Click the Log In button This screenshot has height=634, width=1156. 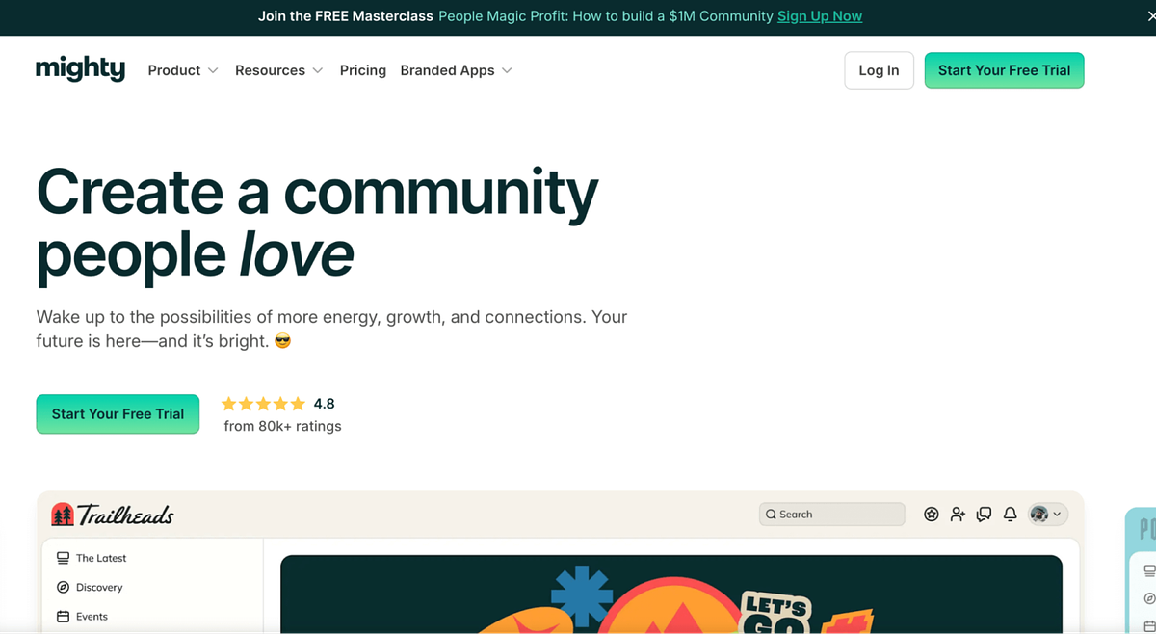click(x=879, y=69)
